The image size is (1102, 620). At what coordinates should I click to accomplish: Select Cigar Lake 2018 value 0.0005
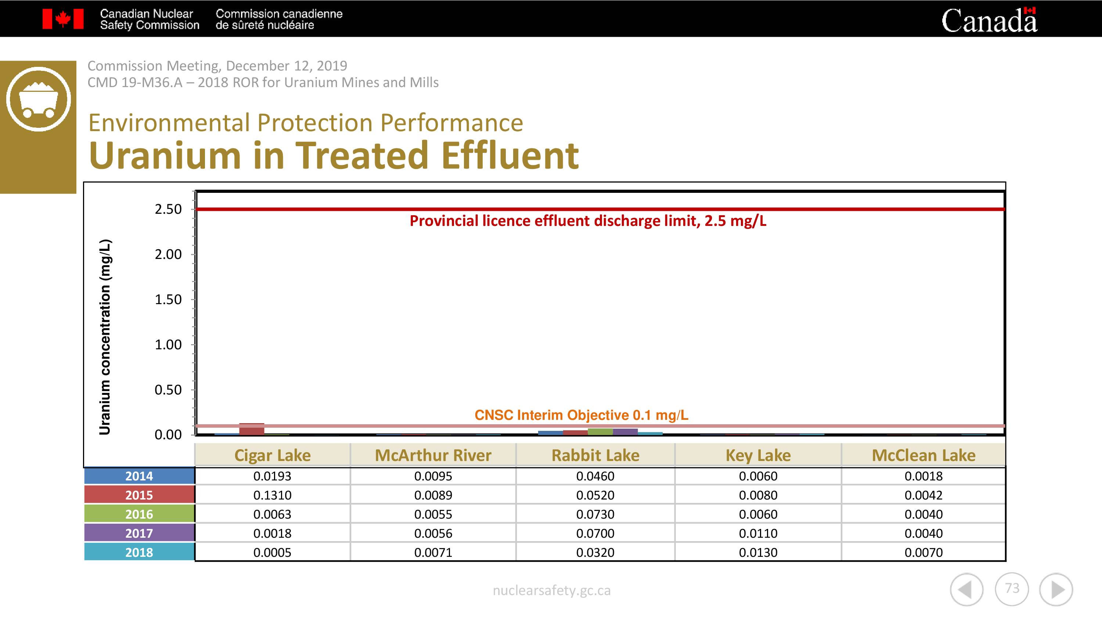pyautogui.click(x=273, y=552)
